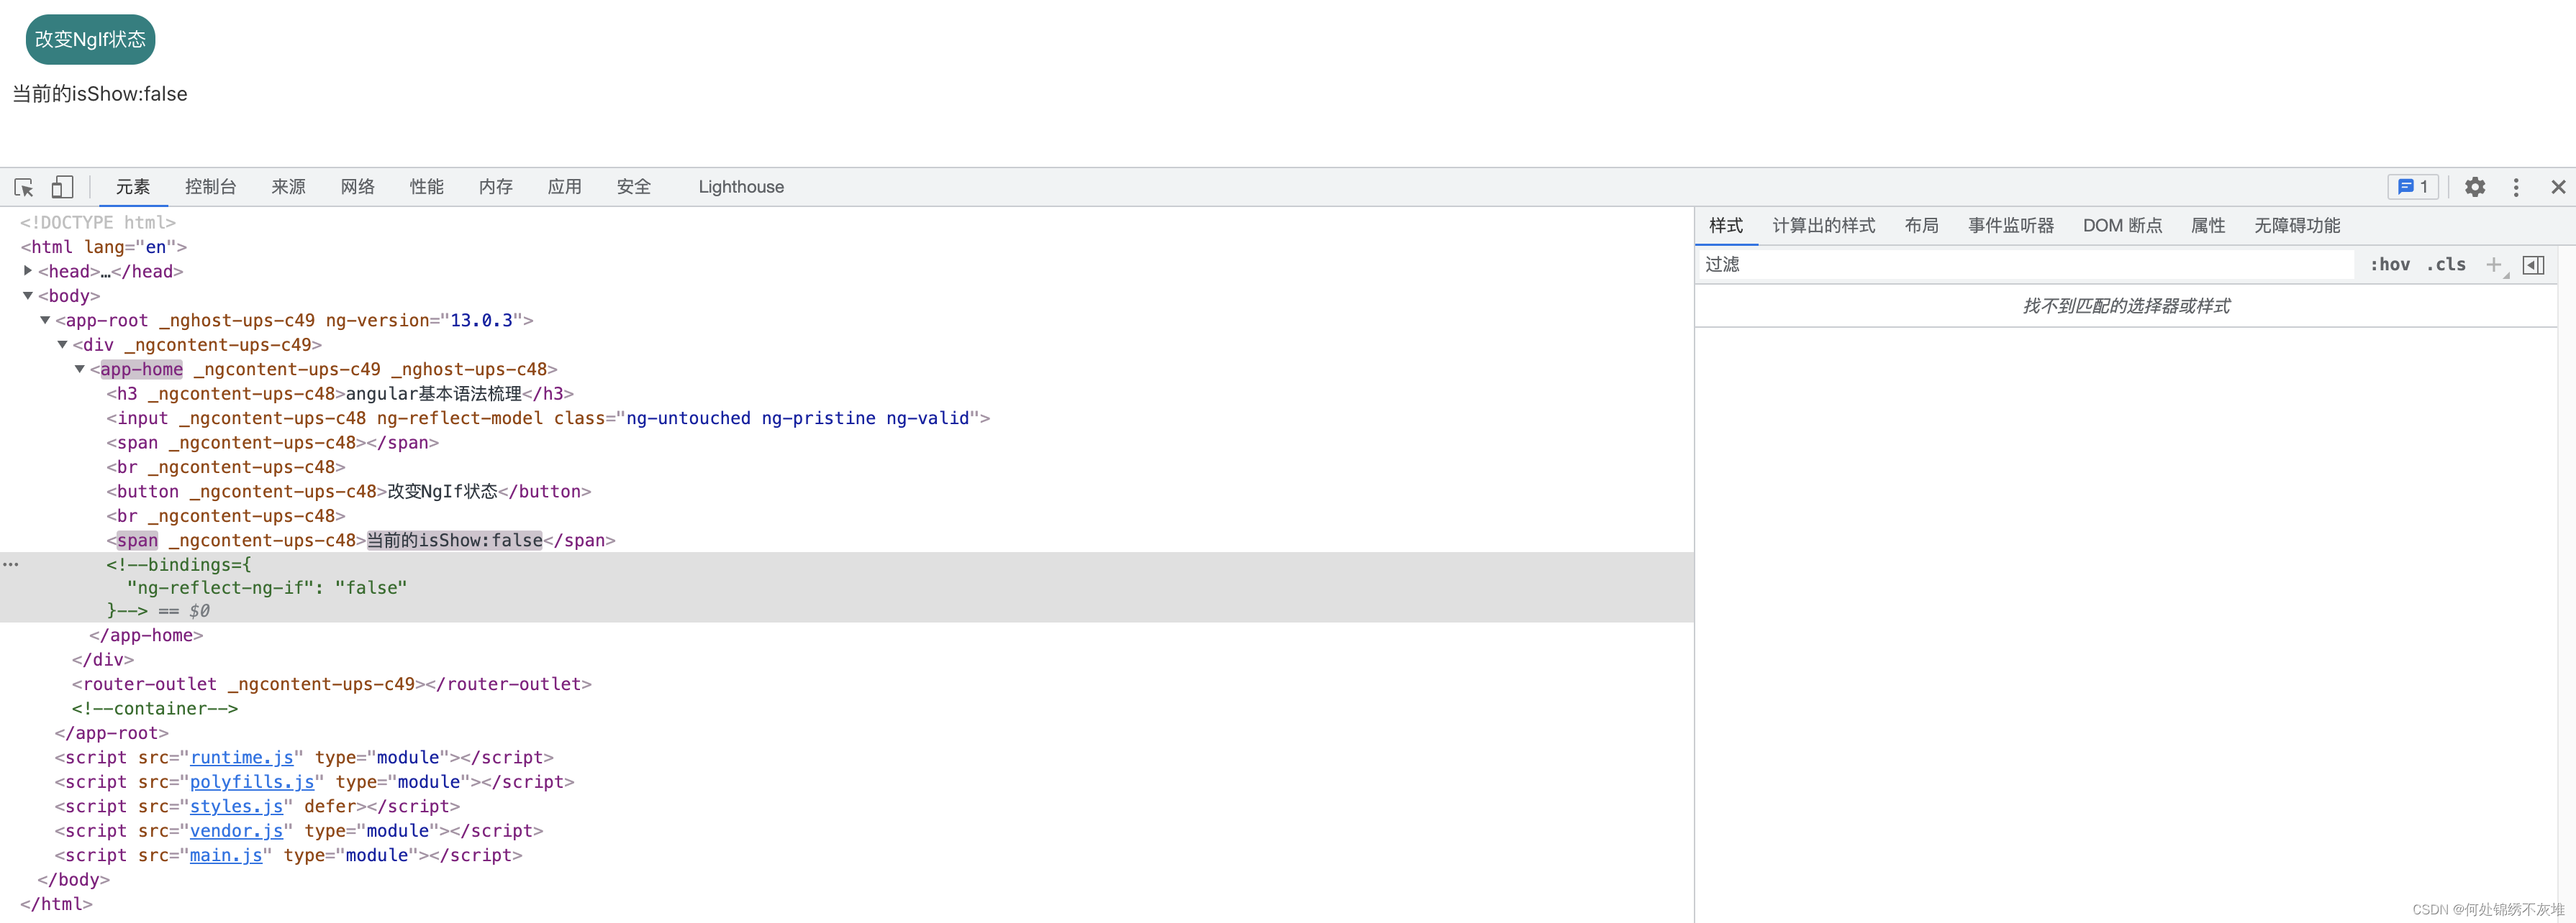Screen dimensions: 2576x923
Task: Open the issues counter badge showing 1
Action: click(2413, 187)
